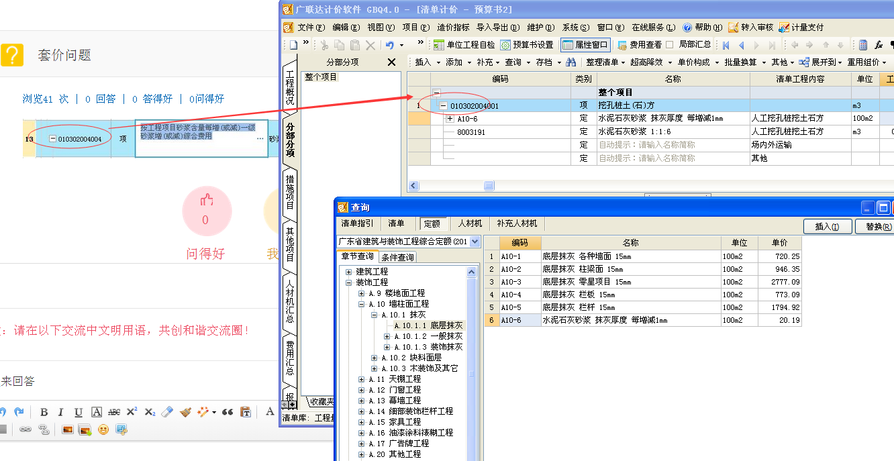Open the 项目(P) menu
This screenshot has width=894, height=461.
pyautogui.click(x=415, y=28)
